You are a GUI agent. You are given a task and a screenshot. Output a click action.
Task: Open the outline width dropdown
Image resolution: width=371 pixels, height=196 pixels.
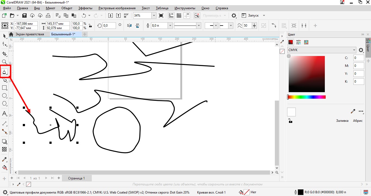pyautogui.click(x=170, y=26)
